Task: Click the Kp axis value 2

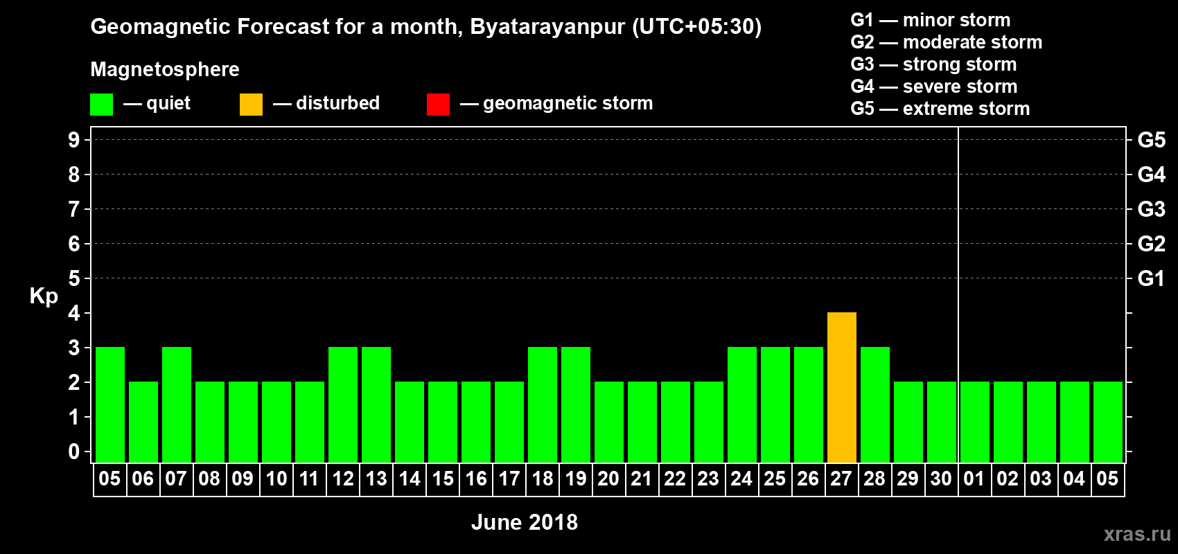Action: 74,382
